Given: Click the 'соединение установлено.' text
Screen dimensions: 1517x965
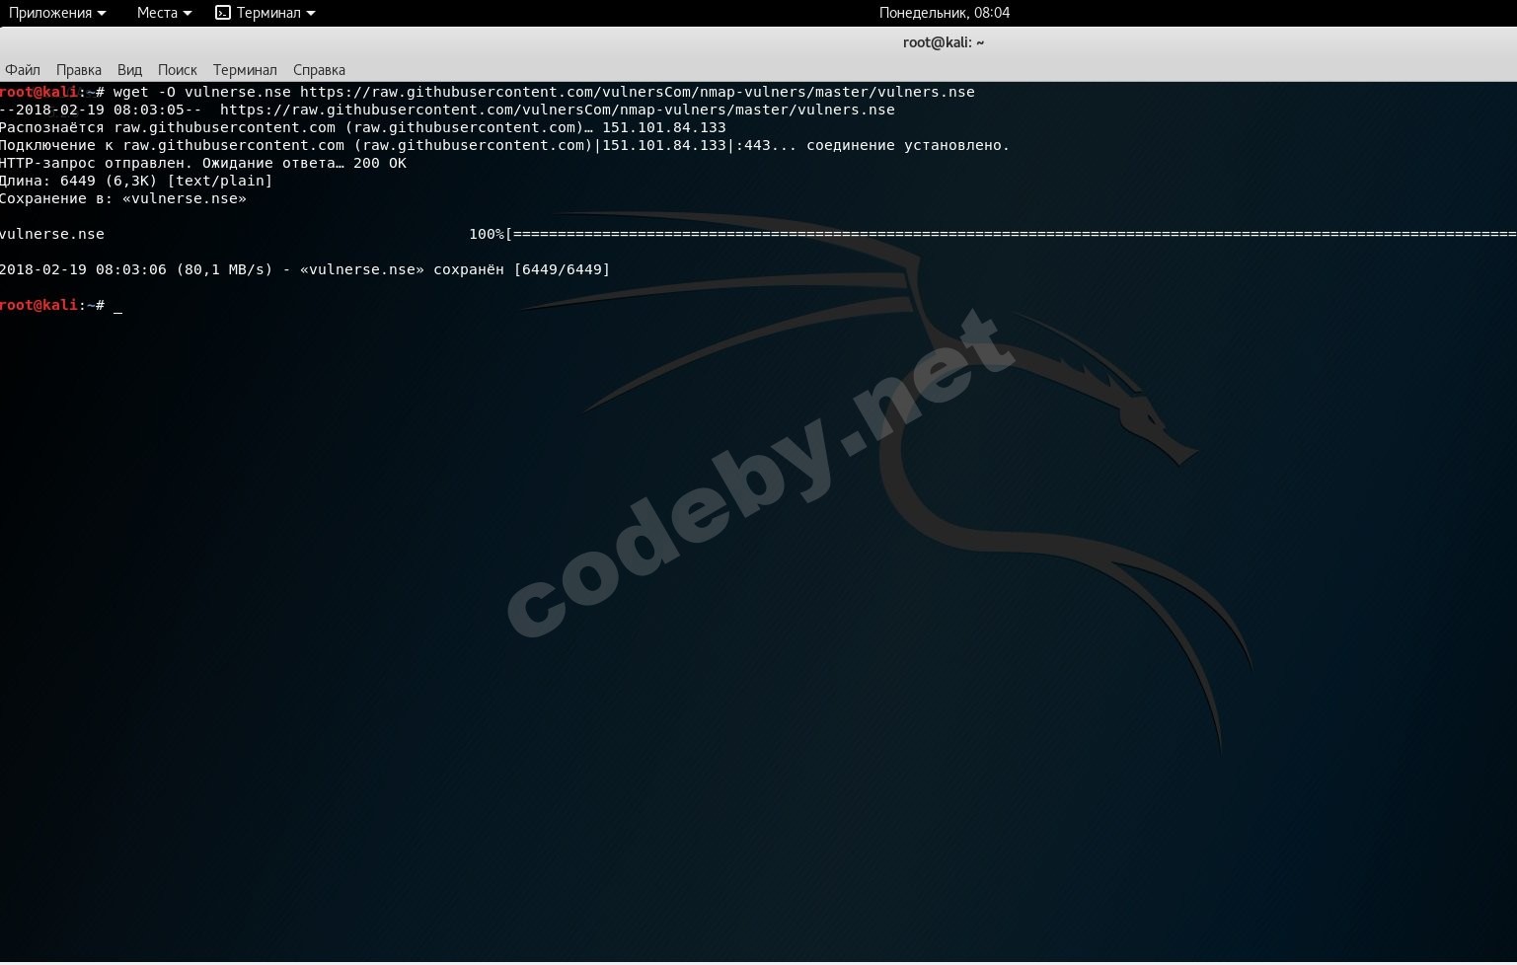Looking at the screenshot, I should pyautogui.click(x=908, y=145).
